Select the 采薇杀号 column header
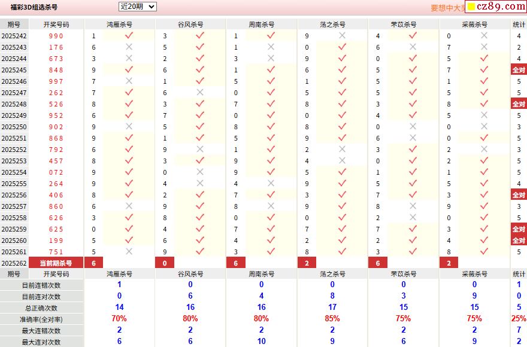 (474, 25)
